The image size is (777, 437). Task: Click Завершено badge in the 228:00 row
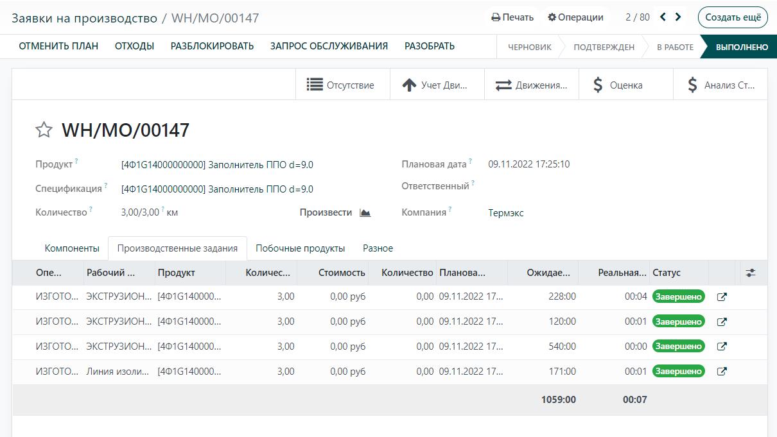tap(679, 296)
